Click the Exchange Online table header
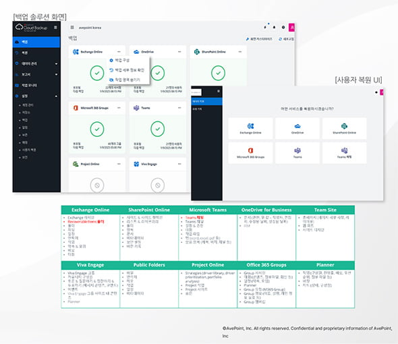The width and height of the screenshot is (398, 344). 90,210
